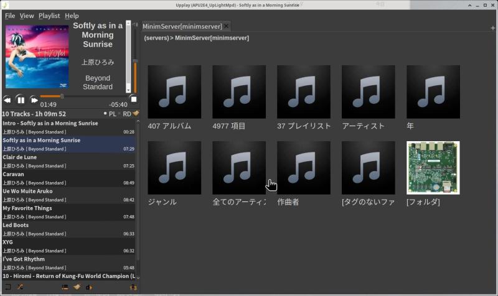Screen dimensions: 498x296
Task: Toggle shuffle mode in bottom toolbar
Action: pos(21,287)
